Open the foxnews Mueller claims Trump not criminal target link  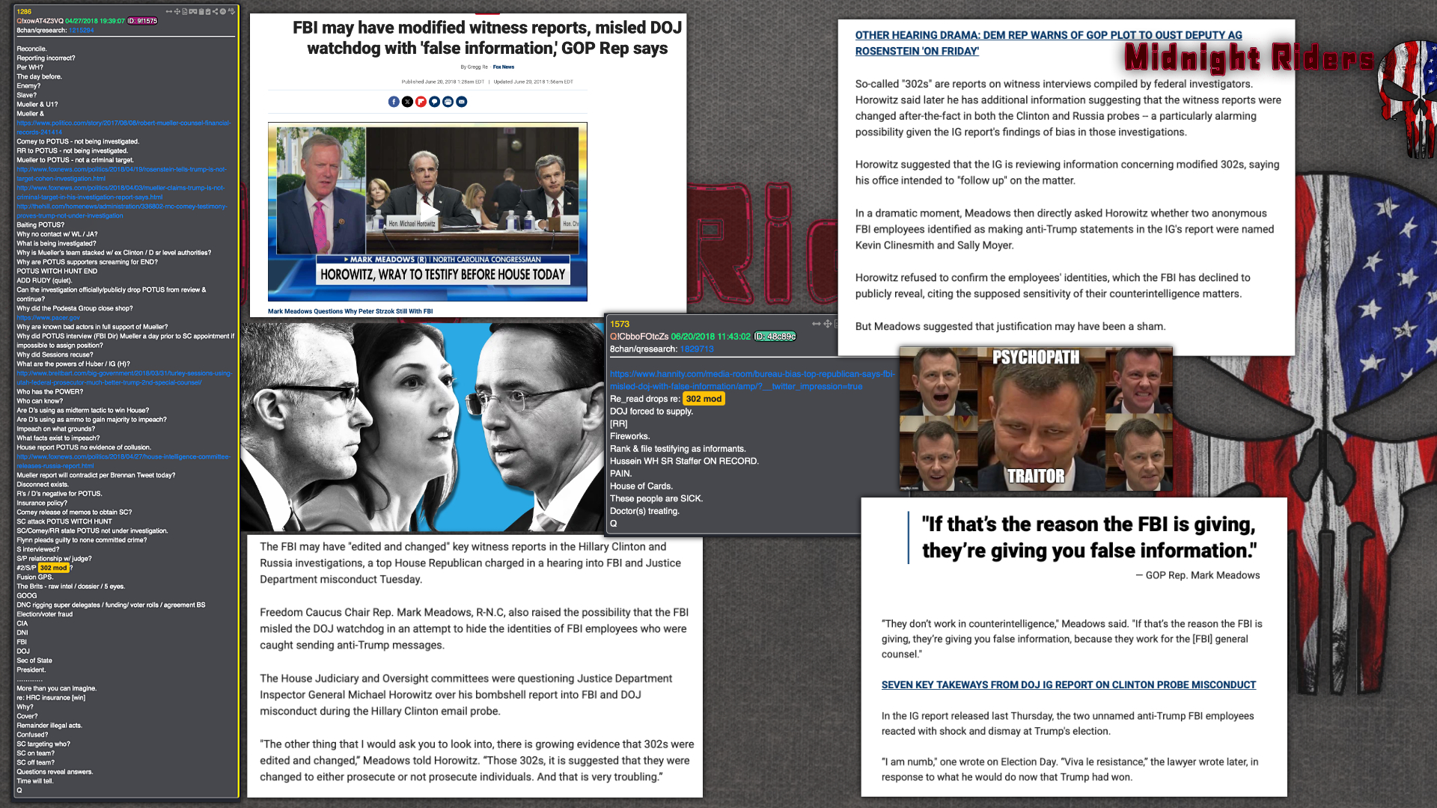(120, 192)
